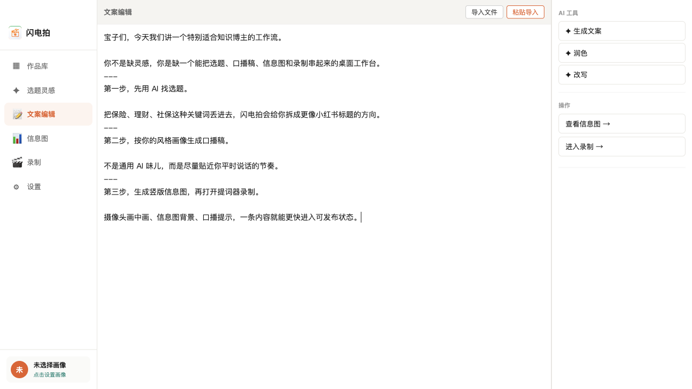The width and height of the screenshot is (692, 389).
Task: Select 文案编辑 sidebar item
Action: (48, 114)
